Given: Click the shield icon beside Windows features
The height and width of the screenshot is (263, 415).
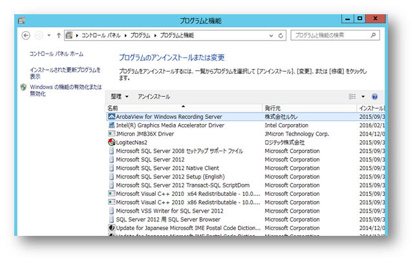Looking at the screenshot, I should (23, 87).
